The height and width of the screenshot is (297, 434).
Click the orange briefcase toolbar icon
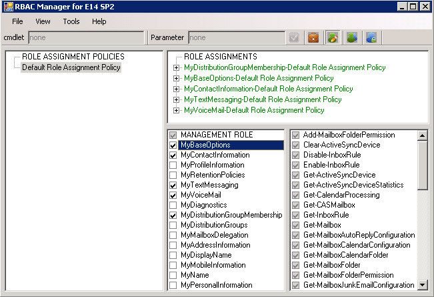pyautogui.click(x=313, y=37)
